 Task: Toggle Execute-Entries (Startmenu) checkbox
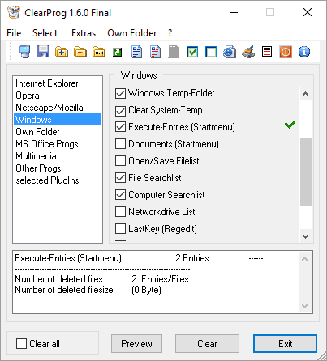tap(120, 127)
